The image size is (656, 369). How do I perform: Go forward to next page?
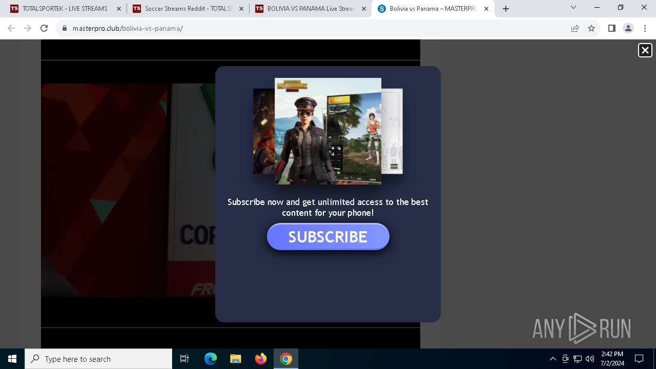pos(28,28)
